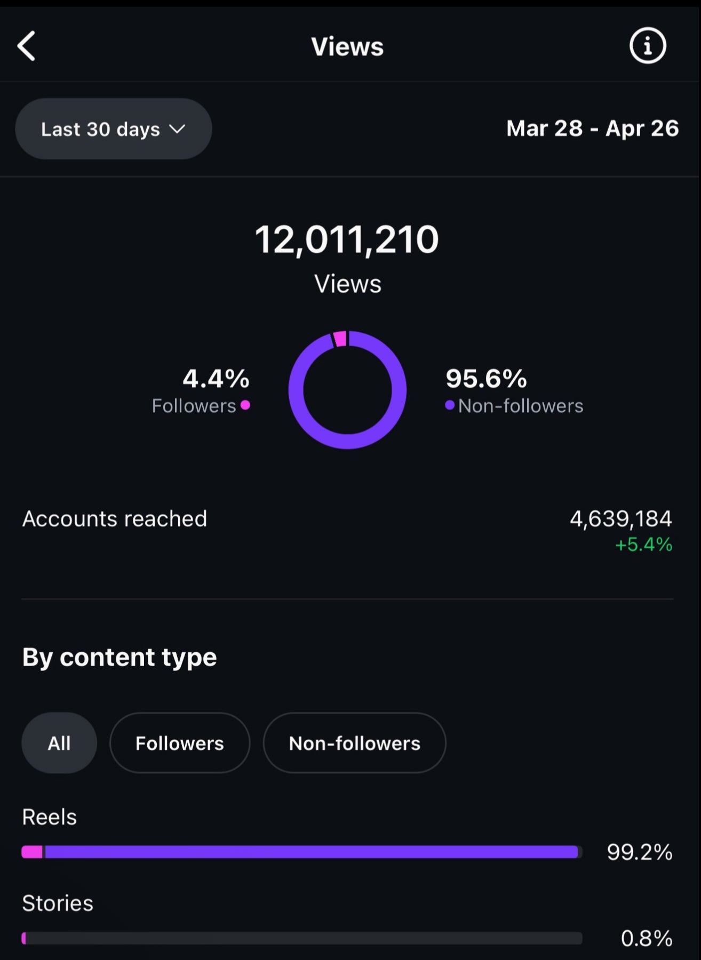Screen dimensions: 701x960
Task: Tap the 4,639,184 accounts reached number
Action: click(x=621, y=518)
